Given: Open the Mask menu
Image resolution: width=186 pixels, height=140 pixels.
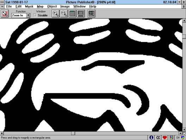Looking at the screenshot, I should (29, 6).
